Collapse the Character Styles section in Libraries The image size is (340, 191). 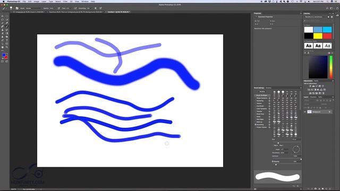(304, 41)
